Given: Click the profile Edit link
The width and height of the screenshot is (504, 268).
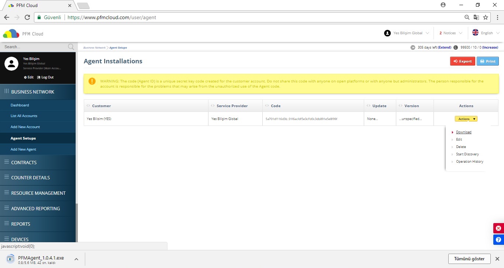Looking at the screenshot, I should pos(29,77).
